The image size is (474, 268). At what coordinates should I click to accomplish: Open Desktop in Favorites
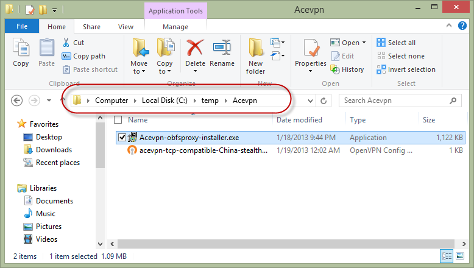pos(43,137)
